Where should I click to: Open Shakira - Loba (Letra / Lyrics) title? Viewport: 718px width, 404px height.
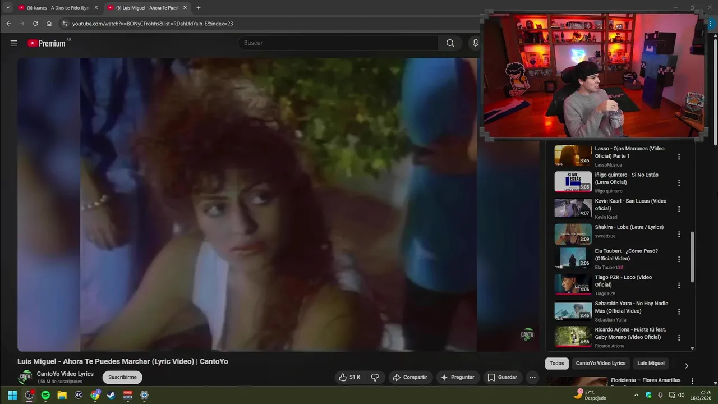pos(629,227)
